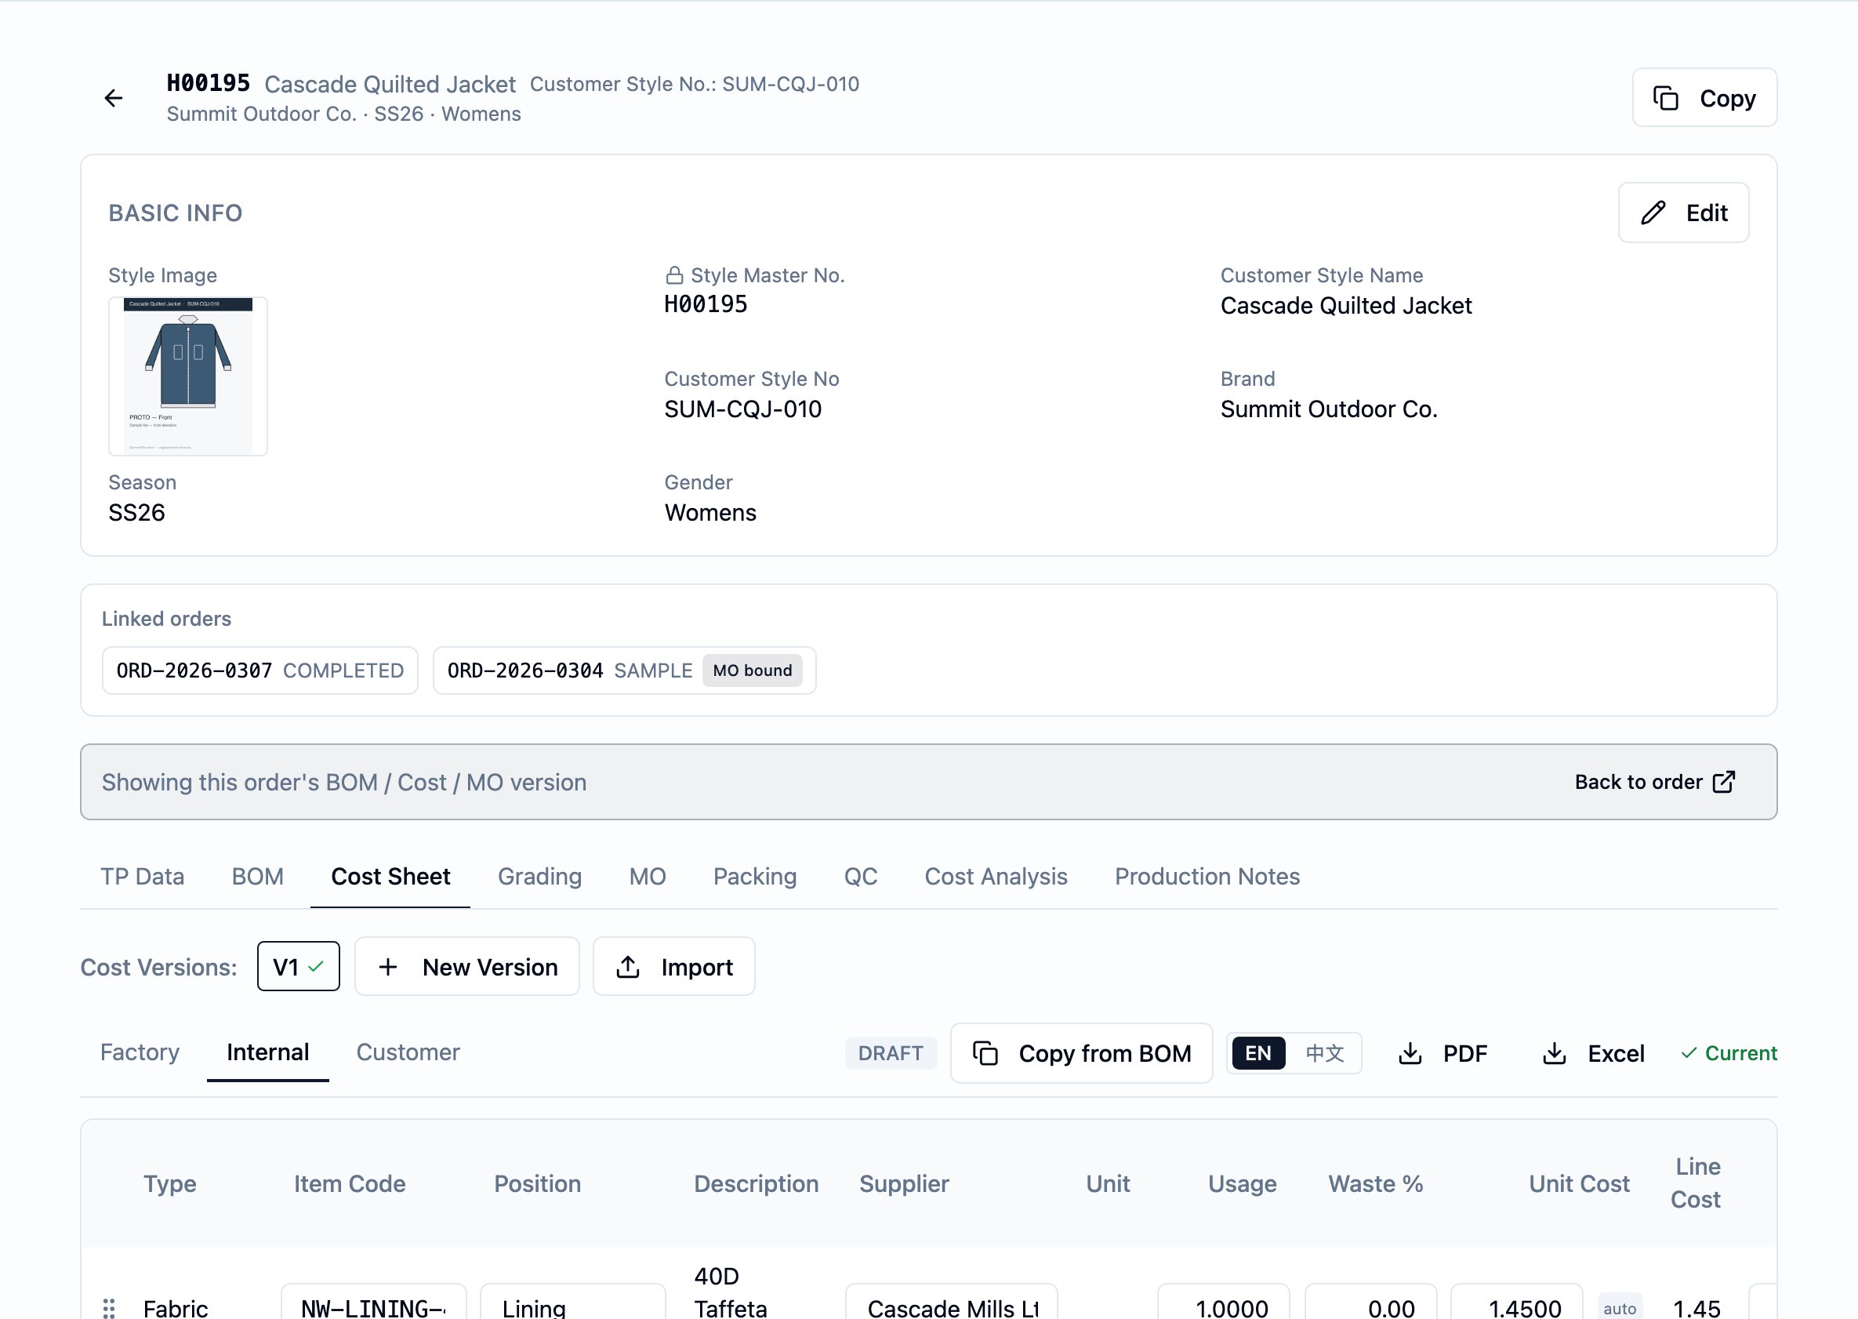Click the Back to order link
1858x1319 pixels.
coord(1654,781)
